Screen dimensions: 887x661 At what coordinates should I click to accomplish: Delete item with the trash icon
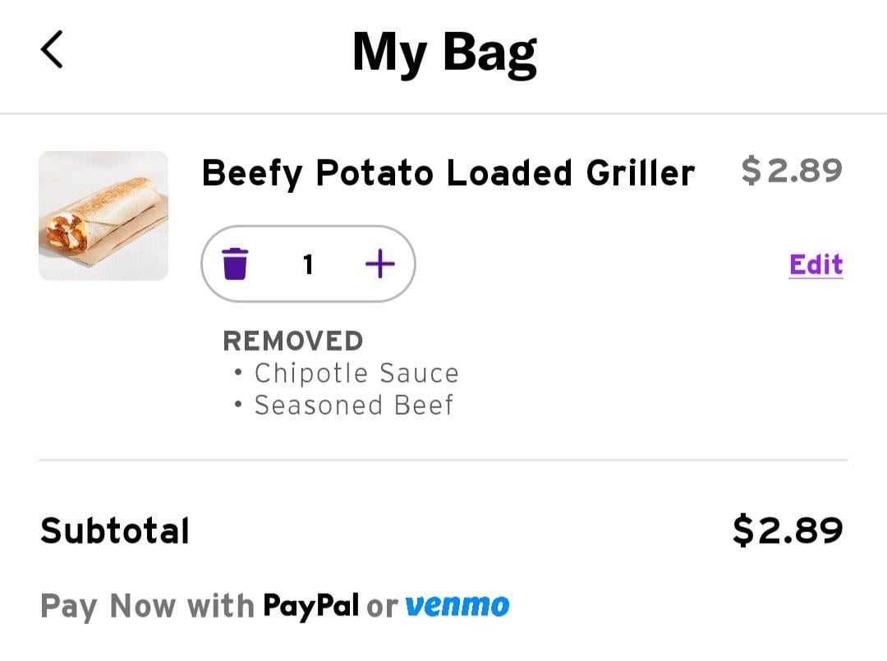pyautogui.click(x=235, y=264)
